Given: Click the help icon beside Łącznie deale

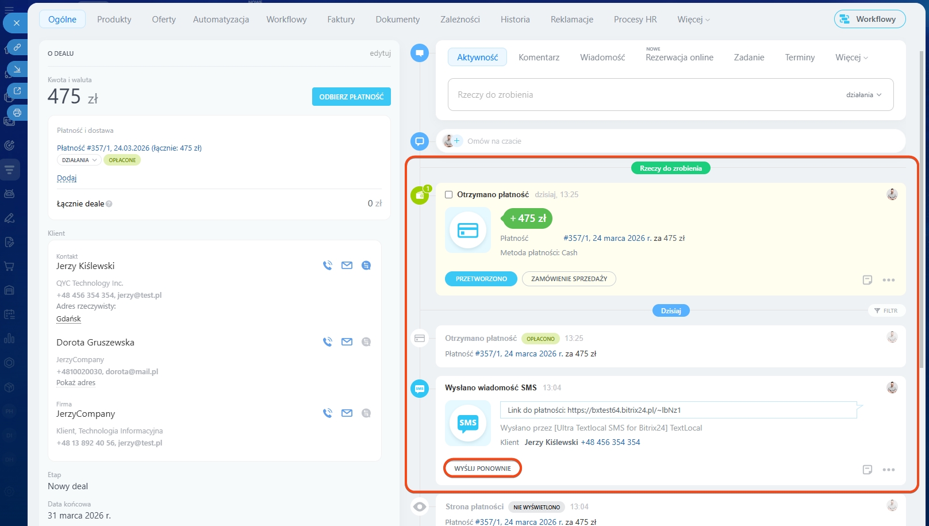Looking at the screenshot, I should click(109, 204).
